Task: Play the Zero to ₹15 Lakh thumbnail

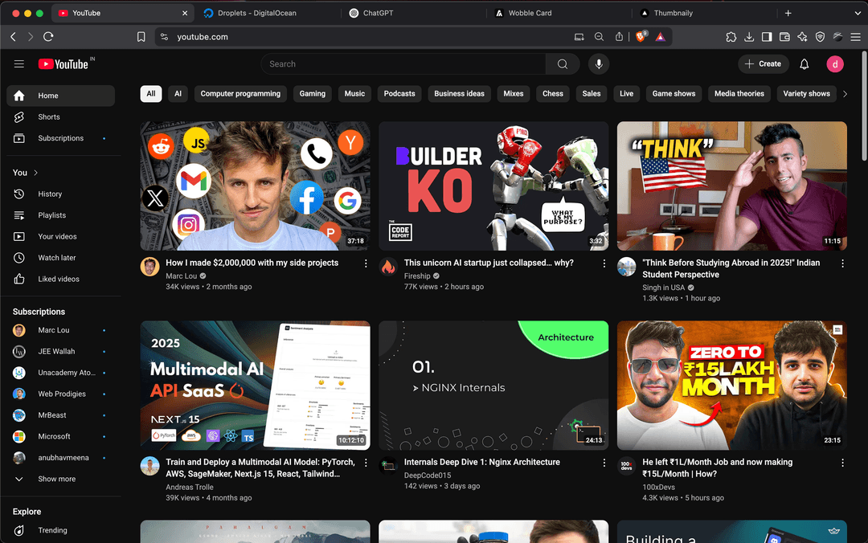Action: [x=732, y=386]
